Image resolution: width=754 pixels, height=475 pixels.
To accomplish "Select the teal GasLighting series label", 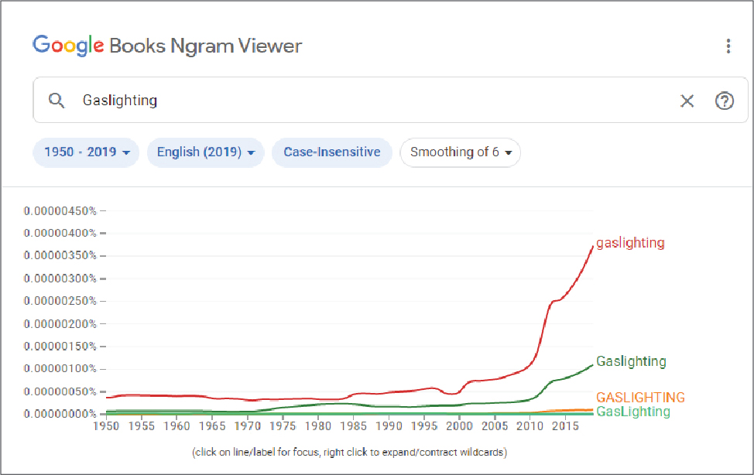I will pos(632,412).
